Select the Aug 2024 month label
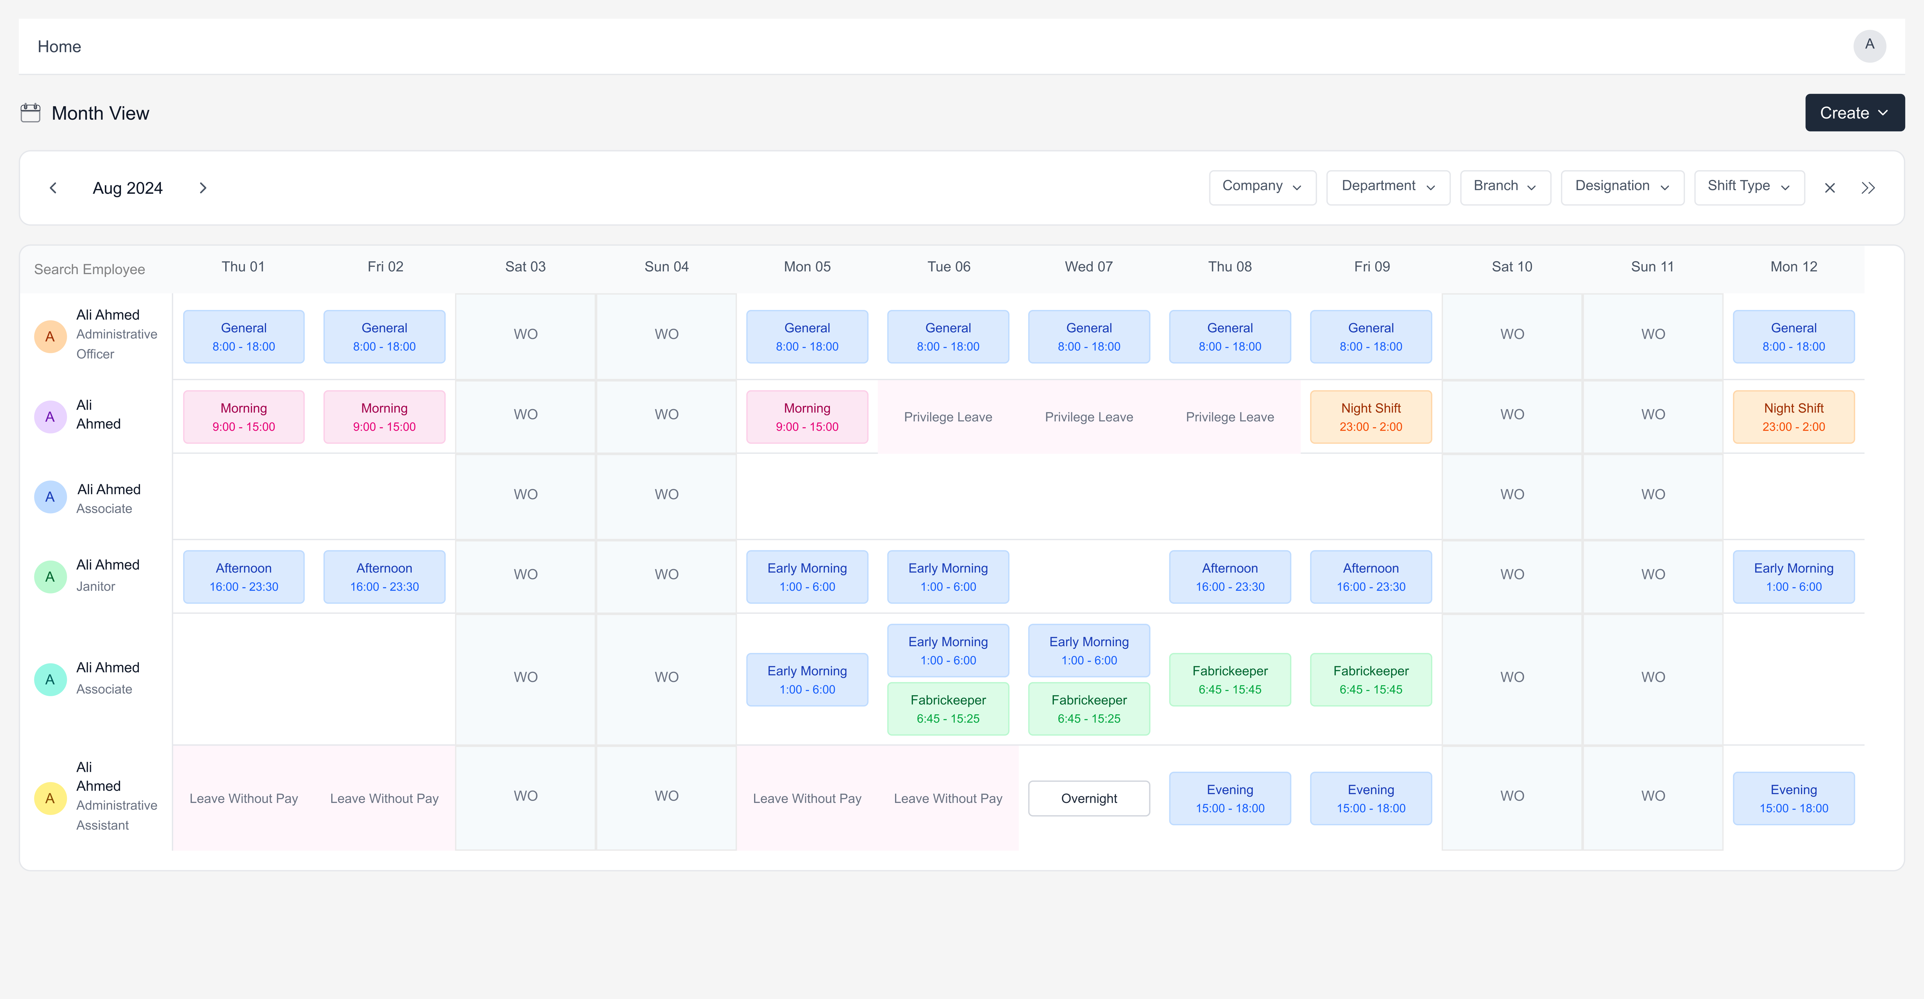 pyautogui.click(x=128, y=188)
